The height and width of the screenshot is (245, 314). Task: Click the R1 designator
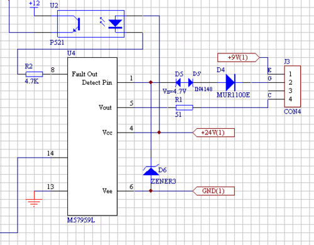tap(178, 100)
